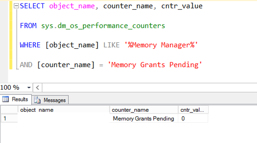
Task: Click the cntr_value cell showing 0
Action: coord(193,118)
